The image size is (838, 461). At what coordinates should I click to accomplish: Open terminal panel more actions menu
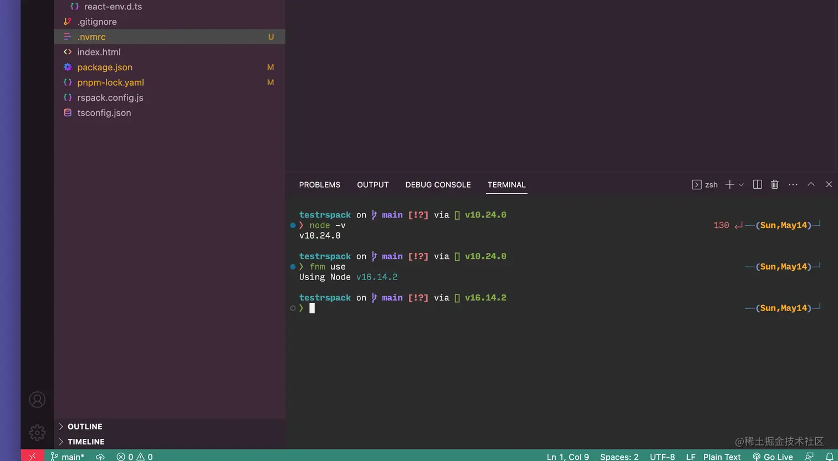793,184
